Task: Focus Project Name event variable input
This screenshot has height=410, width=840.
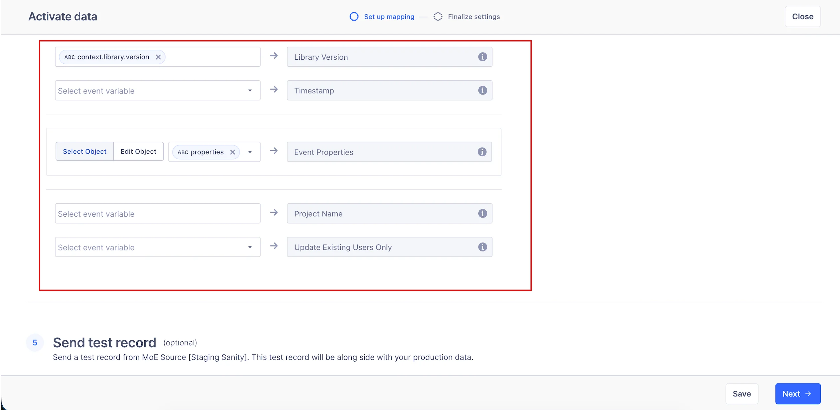Action: [x=158, y=213]
